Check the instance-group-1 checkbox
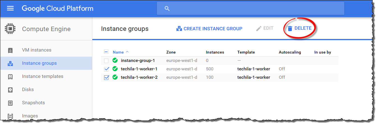This screenshot has height=125, width=378. [106, 61]
